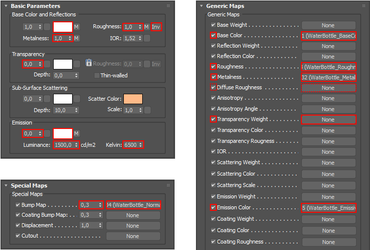Screen dimensions: 370x250
Task: Click the Kelvin 6500 spinner
Action: click(133, 145)
